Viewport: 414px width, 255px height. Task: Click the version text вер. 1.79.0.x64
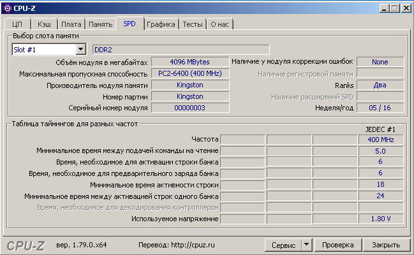click(x=81, y=245)
